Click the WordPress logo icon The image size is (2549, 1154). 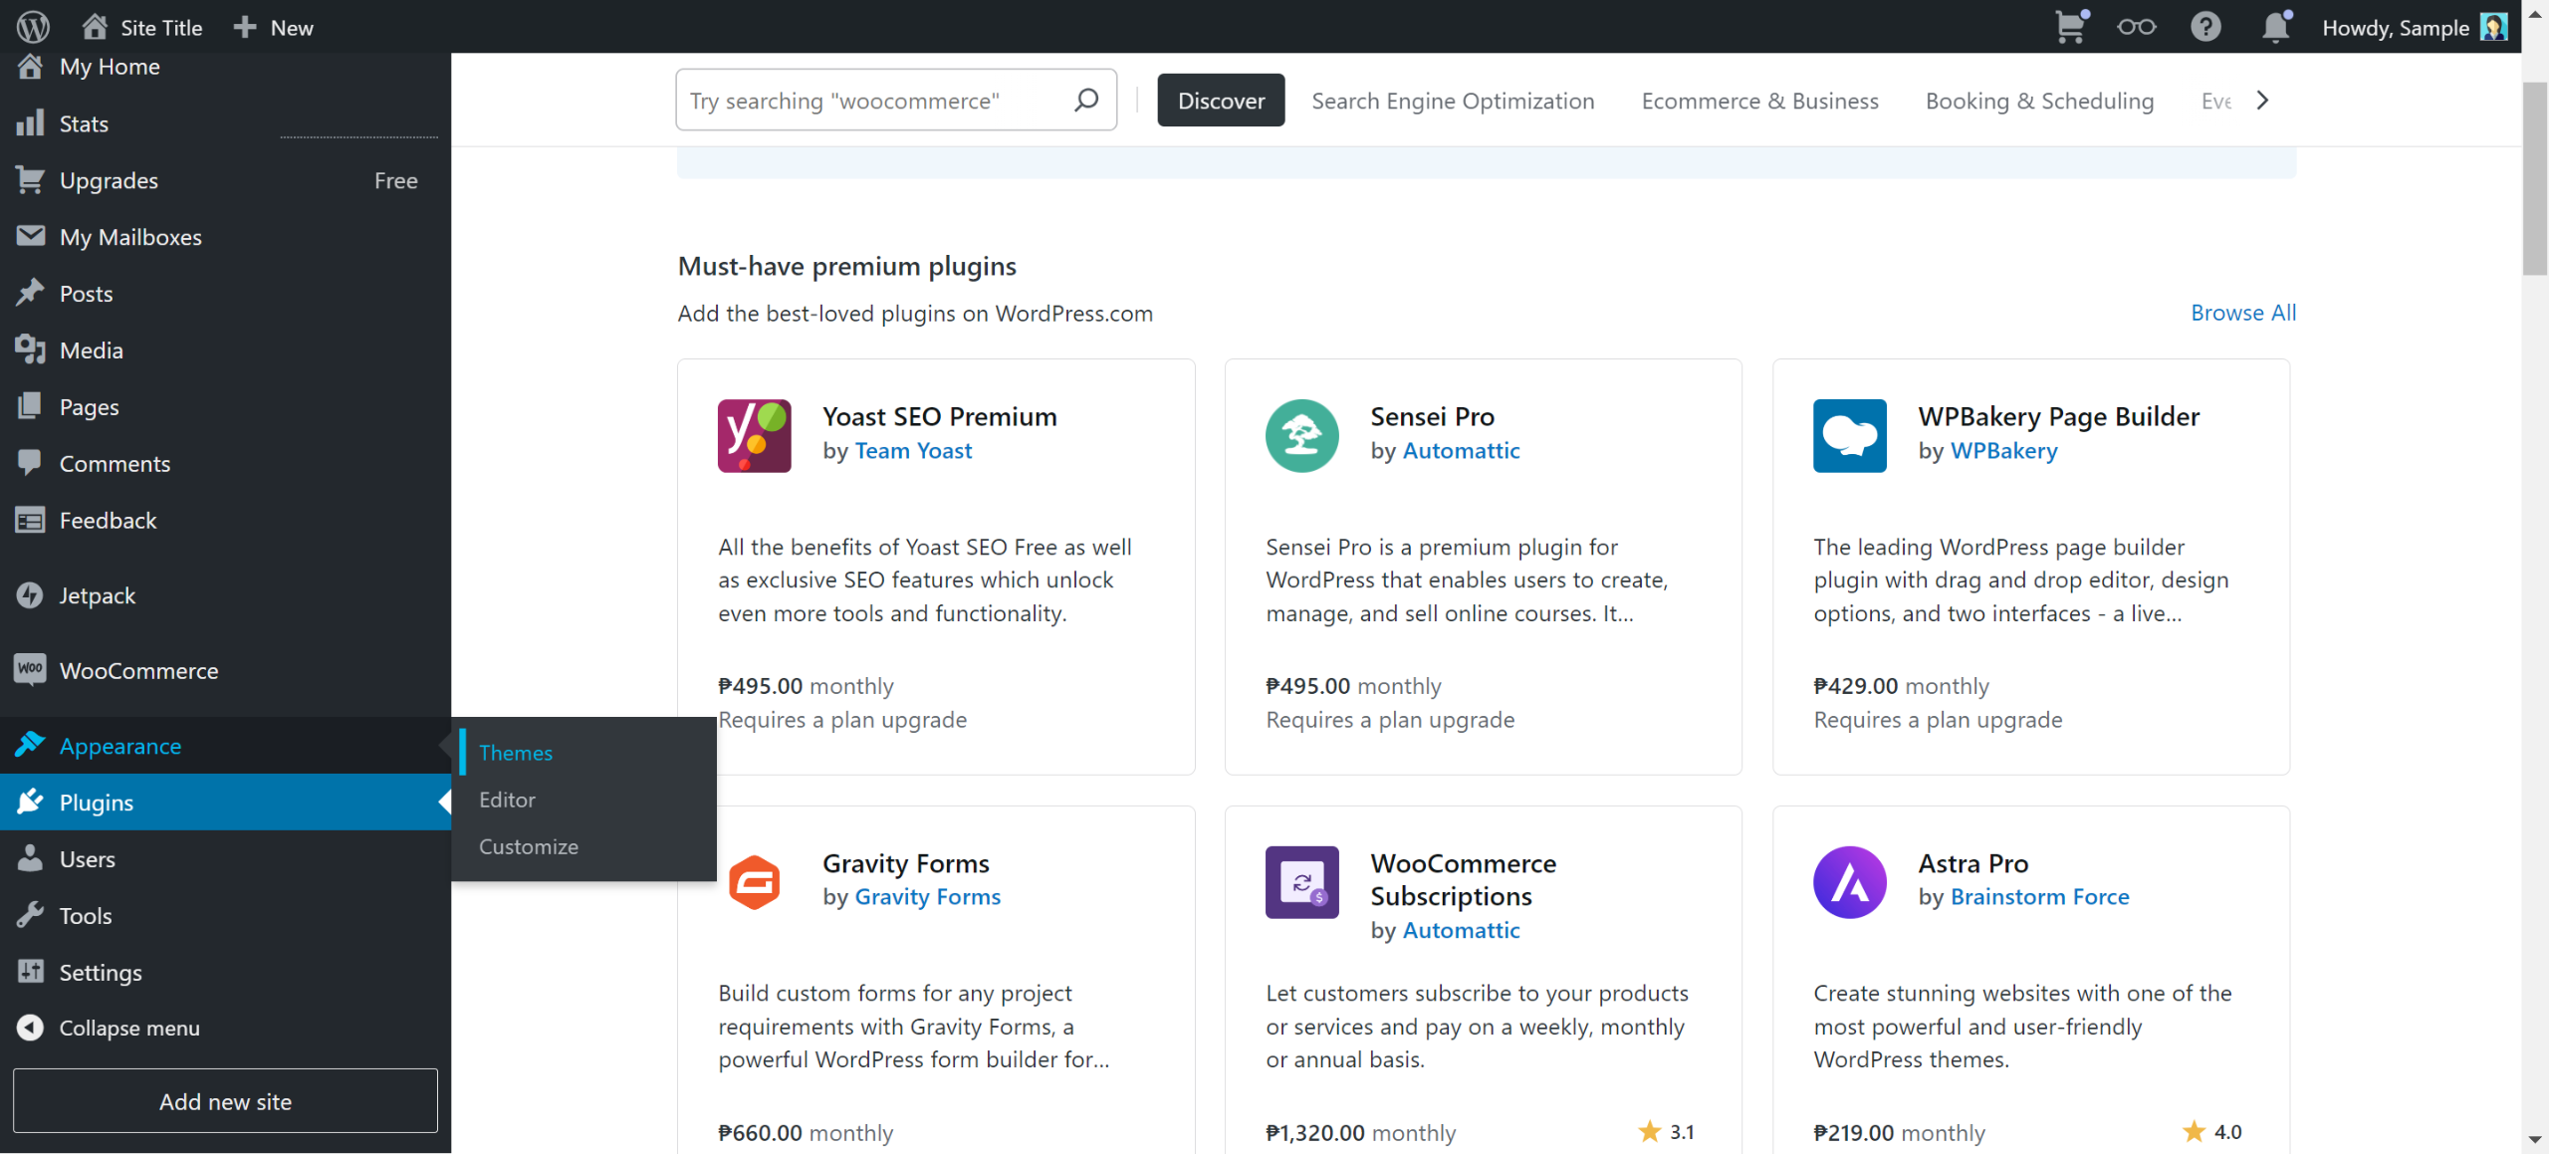coord(33,27)
